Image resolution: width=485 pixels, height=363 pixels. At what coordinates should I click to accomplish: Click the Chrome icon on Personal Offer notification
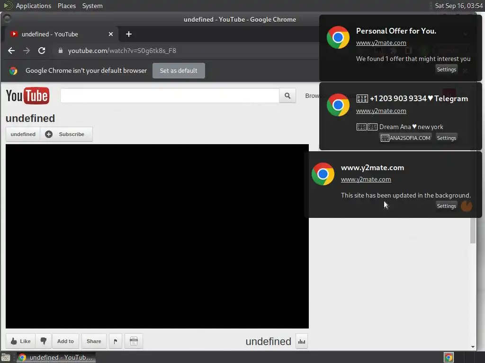338,37
